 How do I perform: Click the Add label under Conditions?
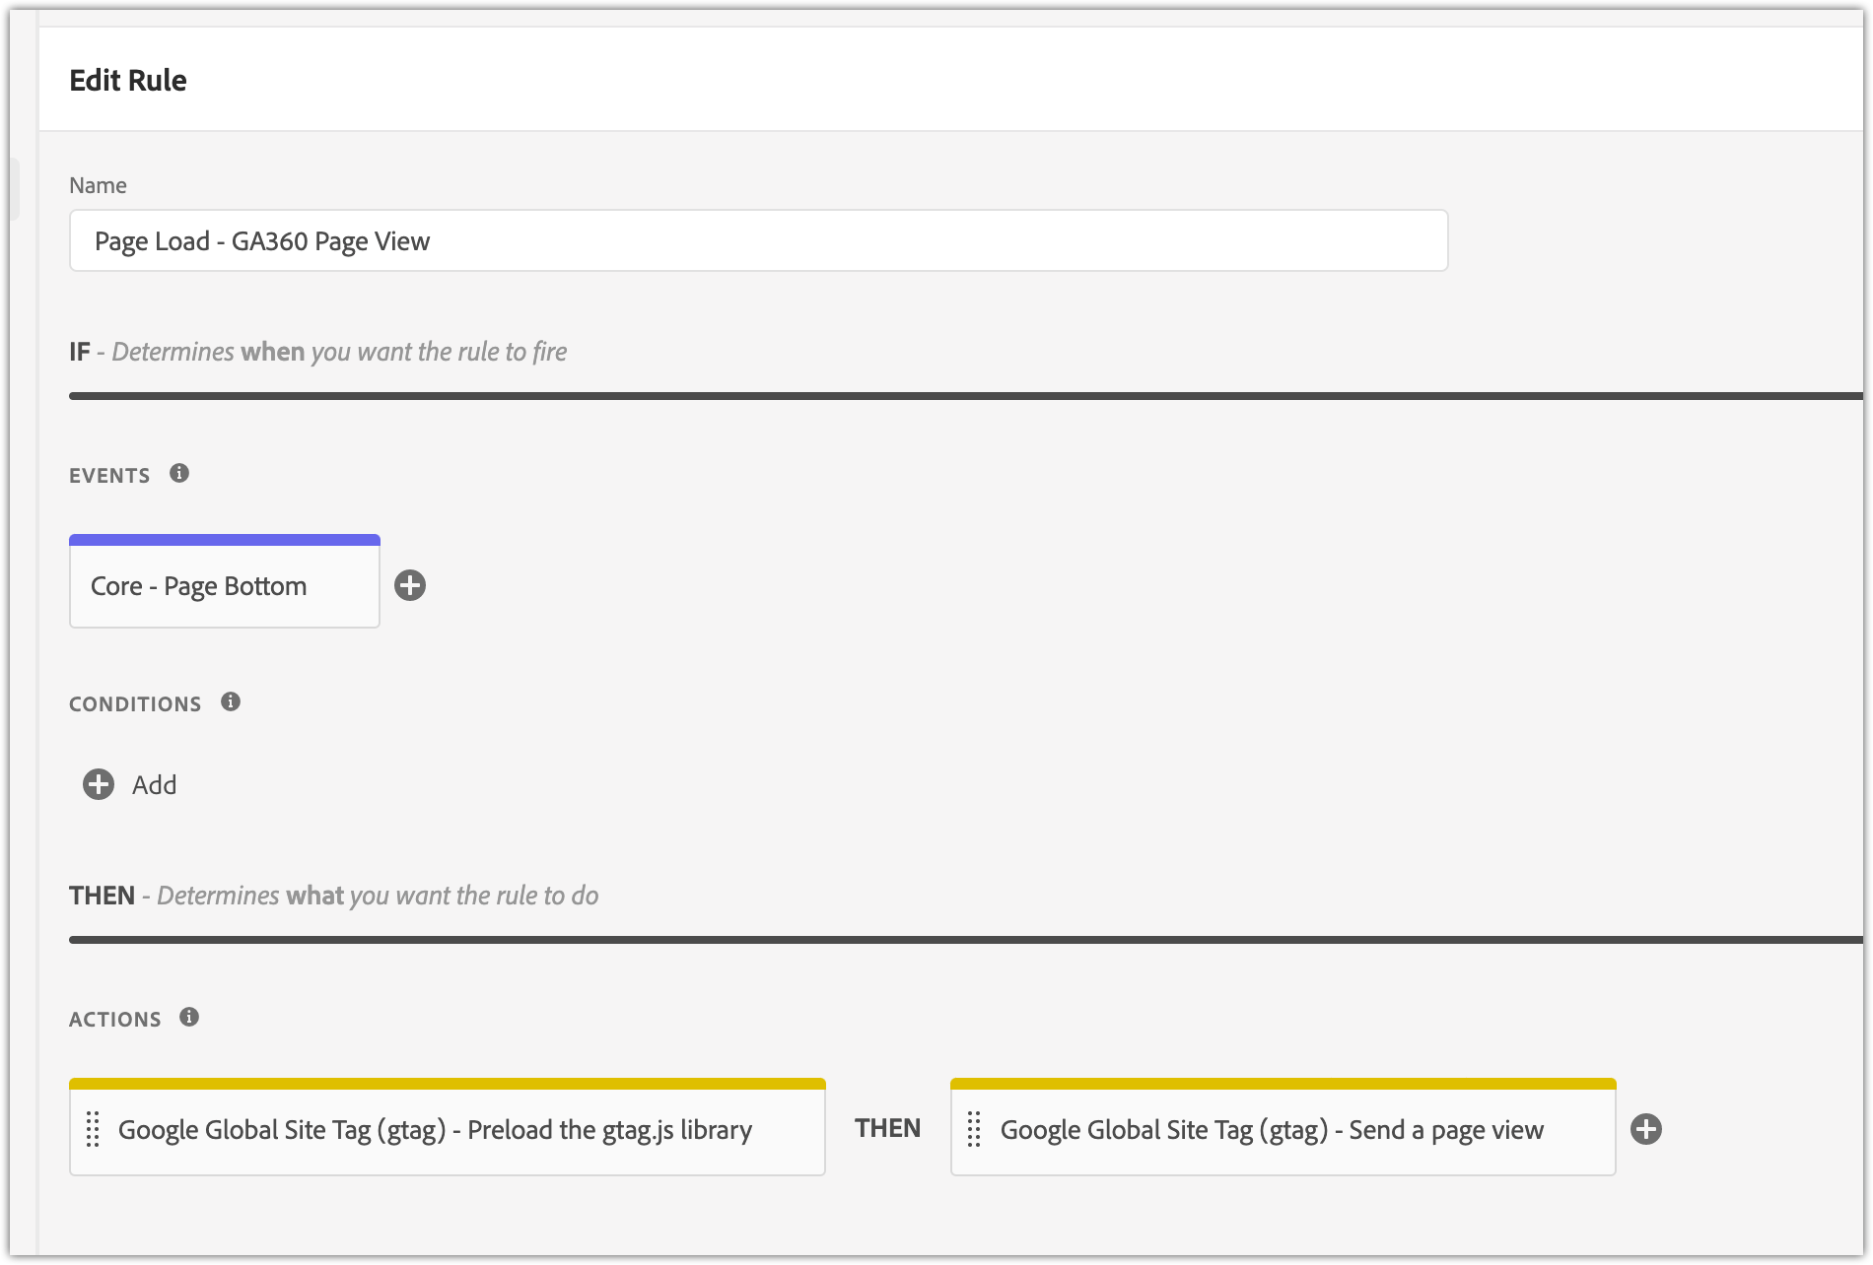point(155,785)
